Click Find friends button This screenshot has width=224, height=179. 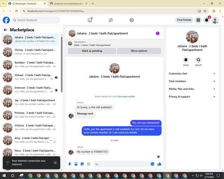[x=184, y=20]
